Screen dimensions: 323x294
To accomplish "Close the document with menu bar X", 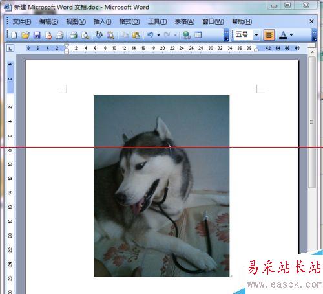I will 311,21.
